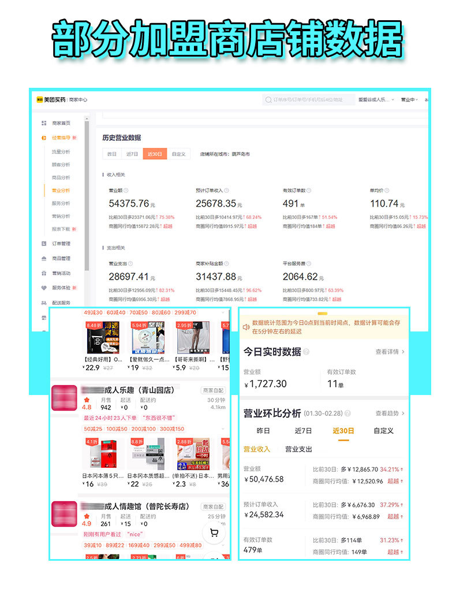
Task: Open the store name dropdown
Action: pos(376,99)
